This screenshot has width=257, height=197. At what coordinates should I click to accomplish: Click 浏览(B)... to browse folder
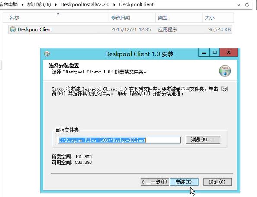click(203, 140)
